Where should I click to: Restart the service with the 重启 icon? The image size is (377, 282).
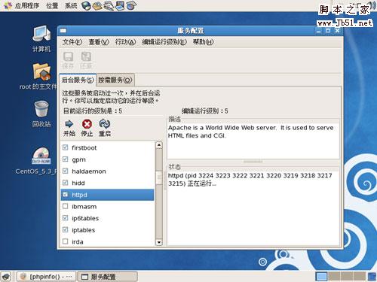click(105, 123)
